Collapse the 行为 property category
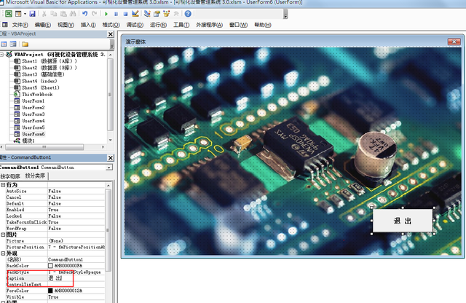466x303 pixels. (3, 185)
